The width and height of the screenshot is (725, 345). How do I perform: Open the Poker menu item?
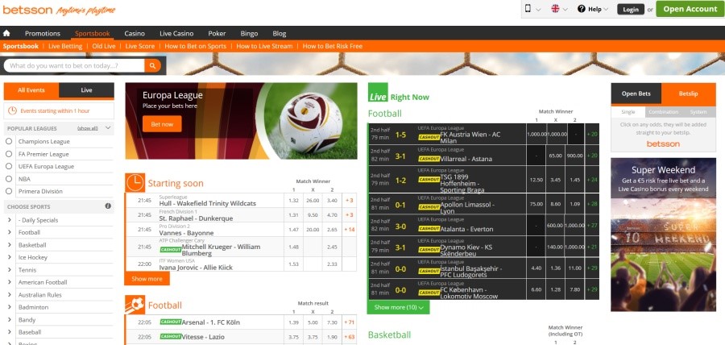pos(217,33)
